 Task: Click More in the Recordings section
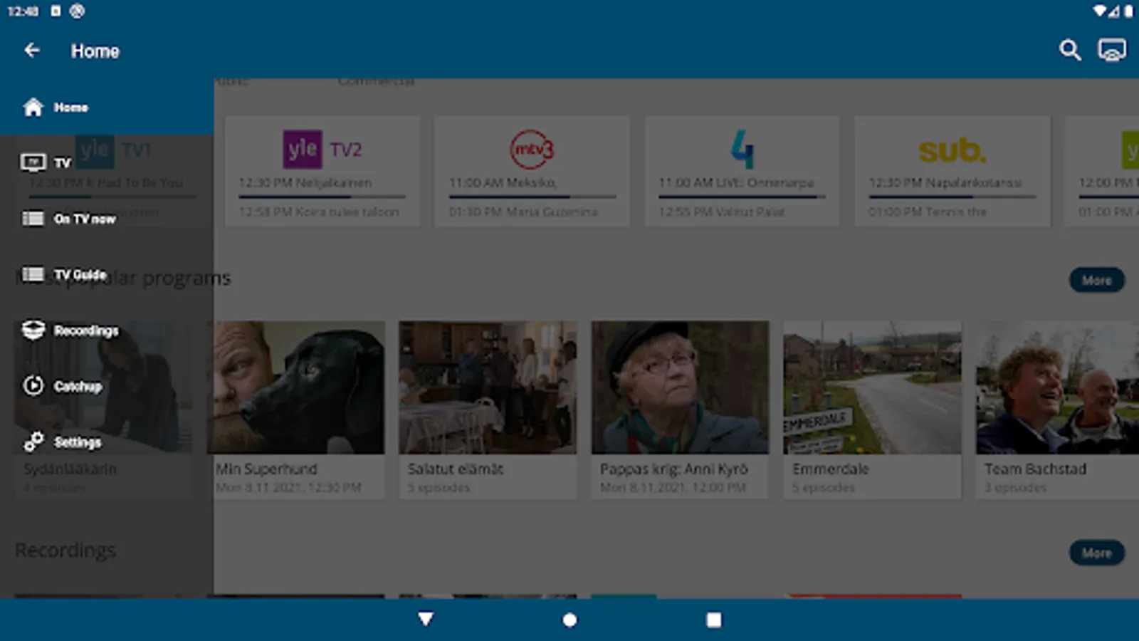coord(1096,553)
